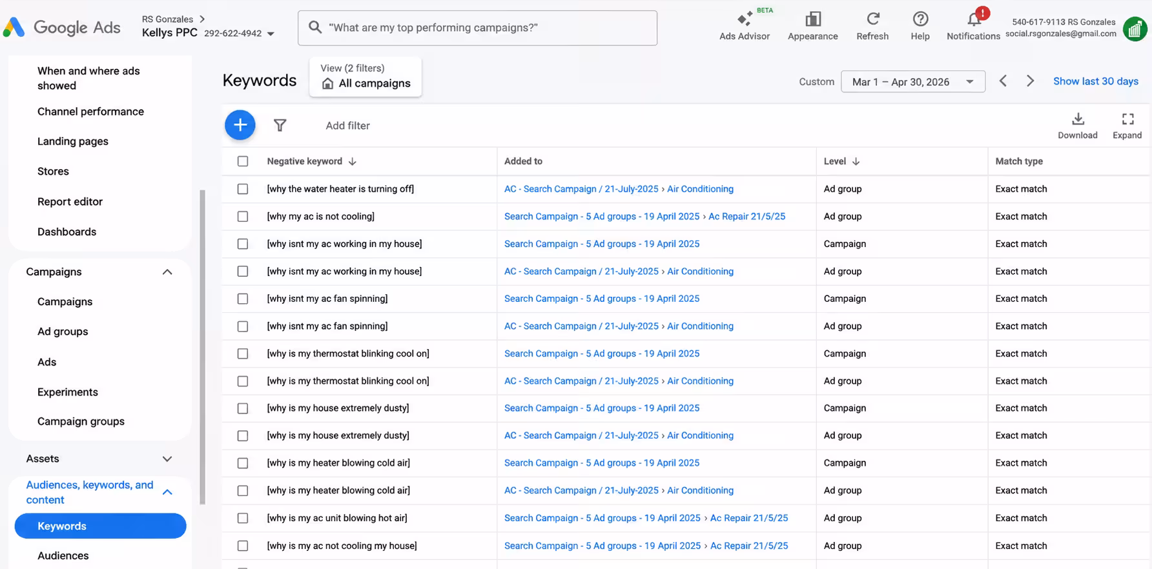Go to Campaign groups
The height and width of the screenshot is (569, 1152).
(x=81, y=421)
